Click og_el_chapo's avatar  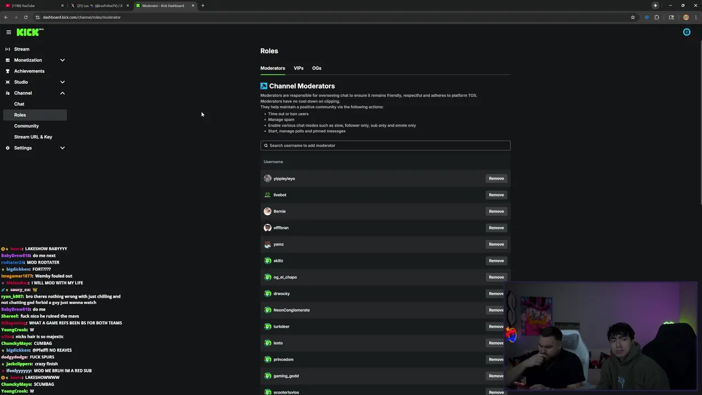268,277
